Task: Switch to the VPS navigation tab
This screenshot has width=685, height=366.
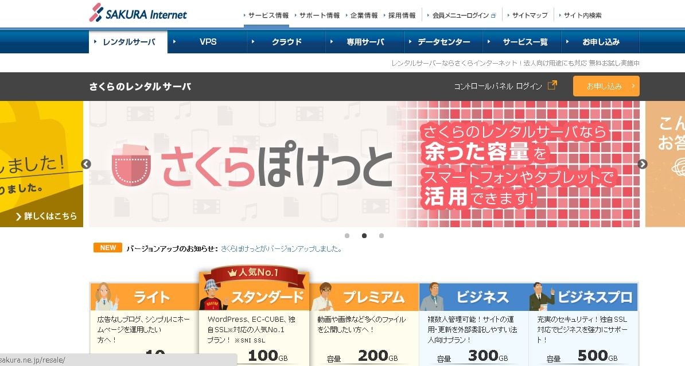Action: (x=208, y=42)
